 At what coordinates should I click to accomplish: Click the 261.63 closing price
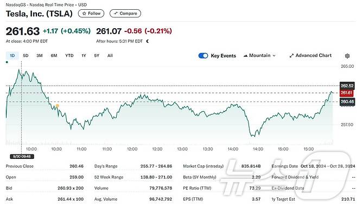point(23,31)
